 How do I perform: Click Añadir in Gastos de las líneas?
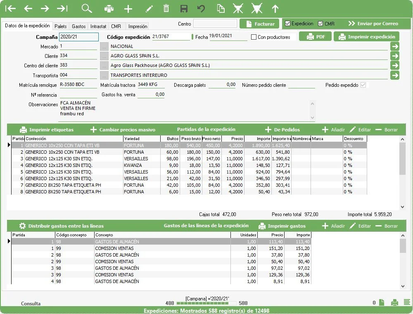tap(333, 226)
